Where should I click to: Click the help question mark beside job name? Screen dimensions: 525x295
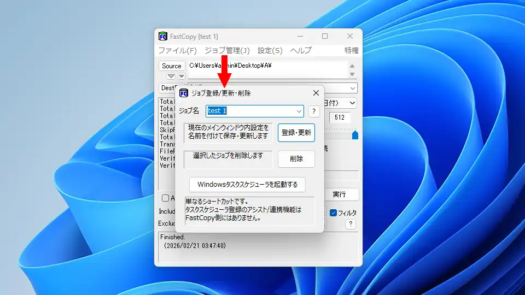click(x=314, y=111)
